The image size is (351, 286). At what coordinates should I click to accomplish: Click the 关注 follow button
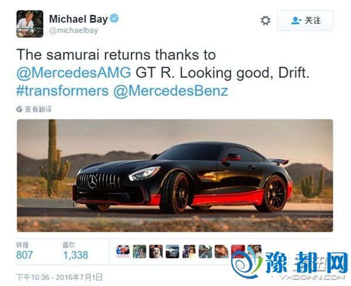click(305, 20)
